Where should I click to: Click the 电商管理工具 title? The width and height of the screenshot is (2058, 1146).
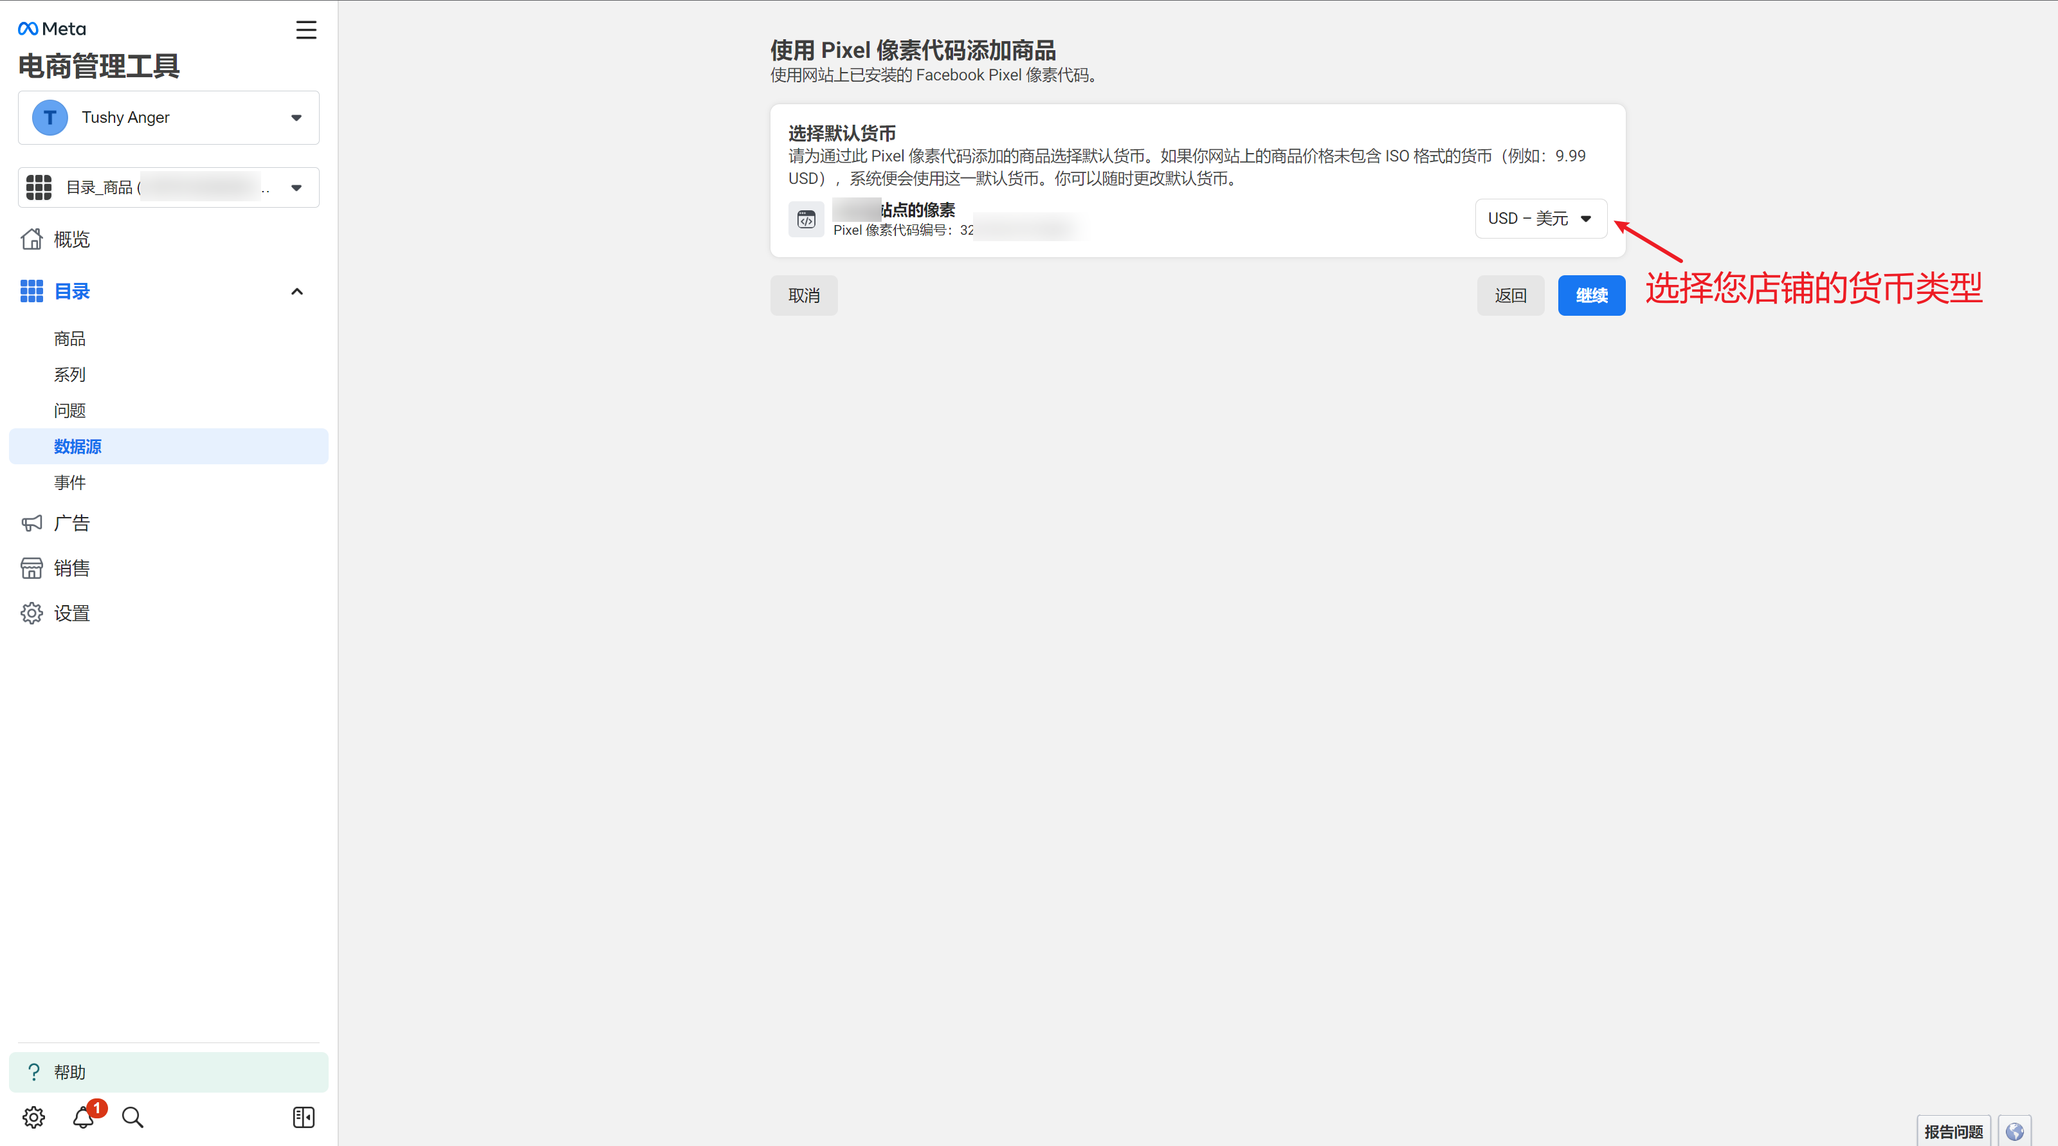click(99, 66)
